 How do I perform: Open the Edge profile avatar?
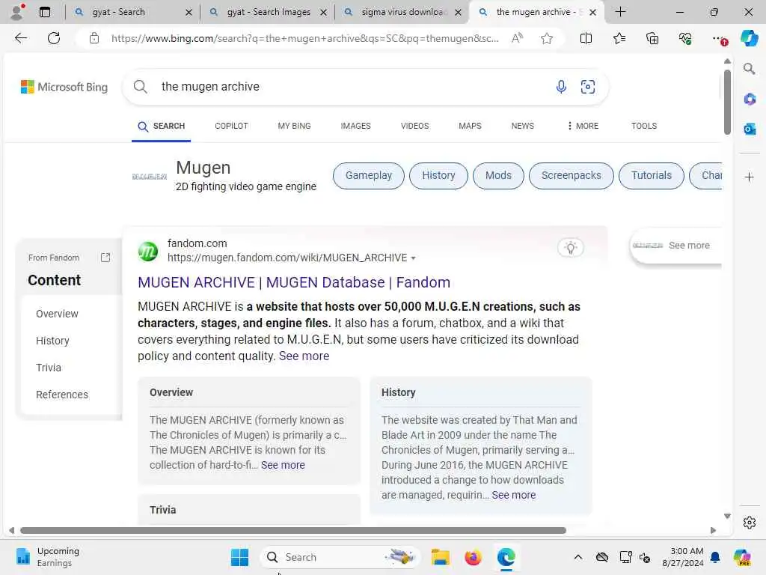pyautogui.click(x=17, y=12)
